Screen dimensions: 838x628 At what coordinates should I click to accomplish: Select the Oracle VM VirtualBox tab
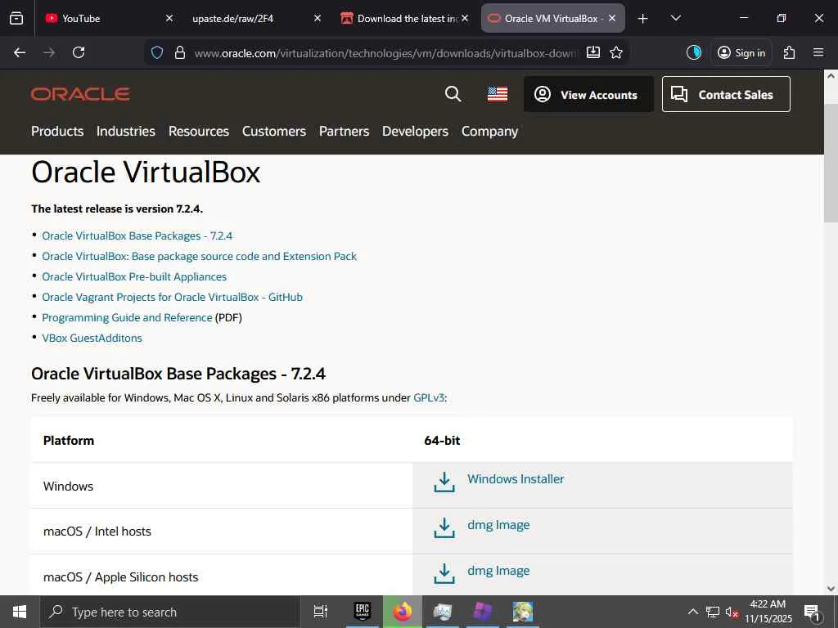552,19
